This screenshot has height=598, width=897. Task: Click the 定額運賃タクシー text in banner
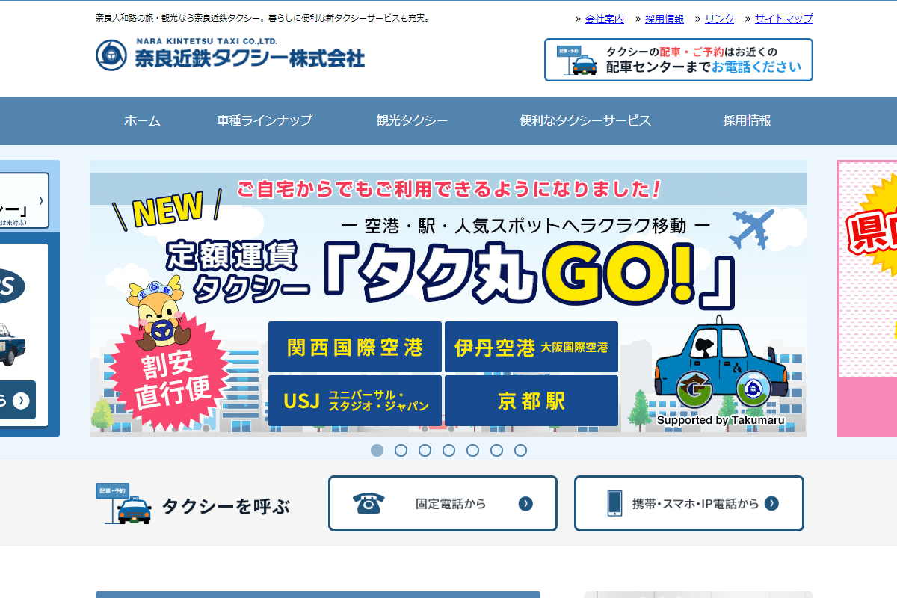point(237,272)
